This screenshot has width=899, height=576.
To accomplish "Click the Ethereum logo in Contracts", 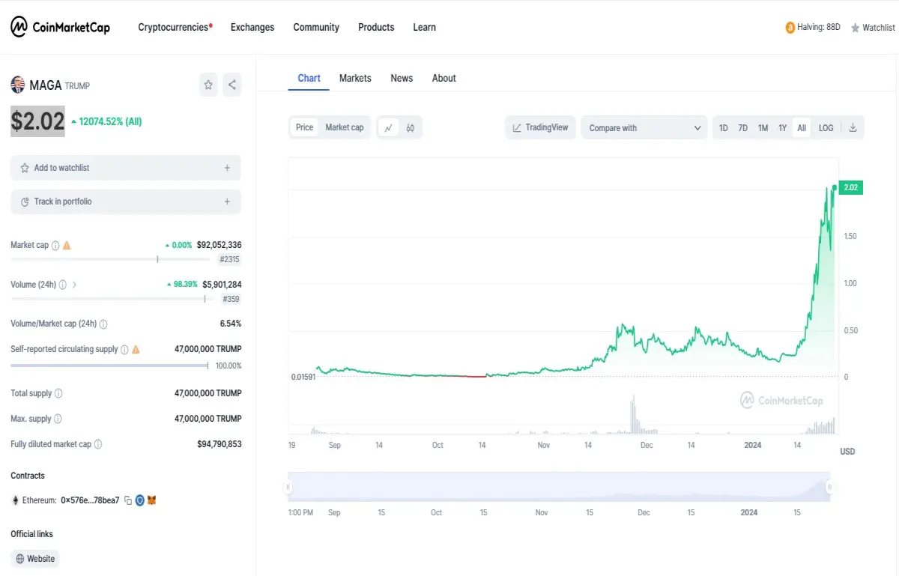I will [15, 500].
